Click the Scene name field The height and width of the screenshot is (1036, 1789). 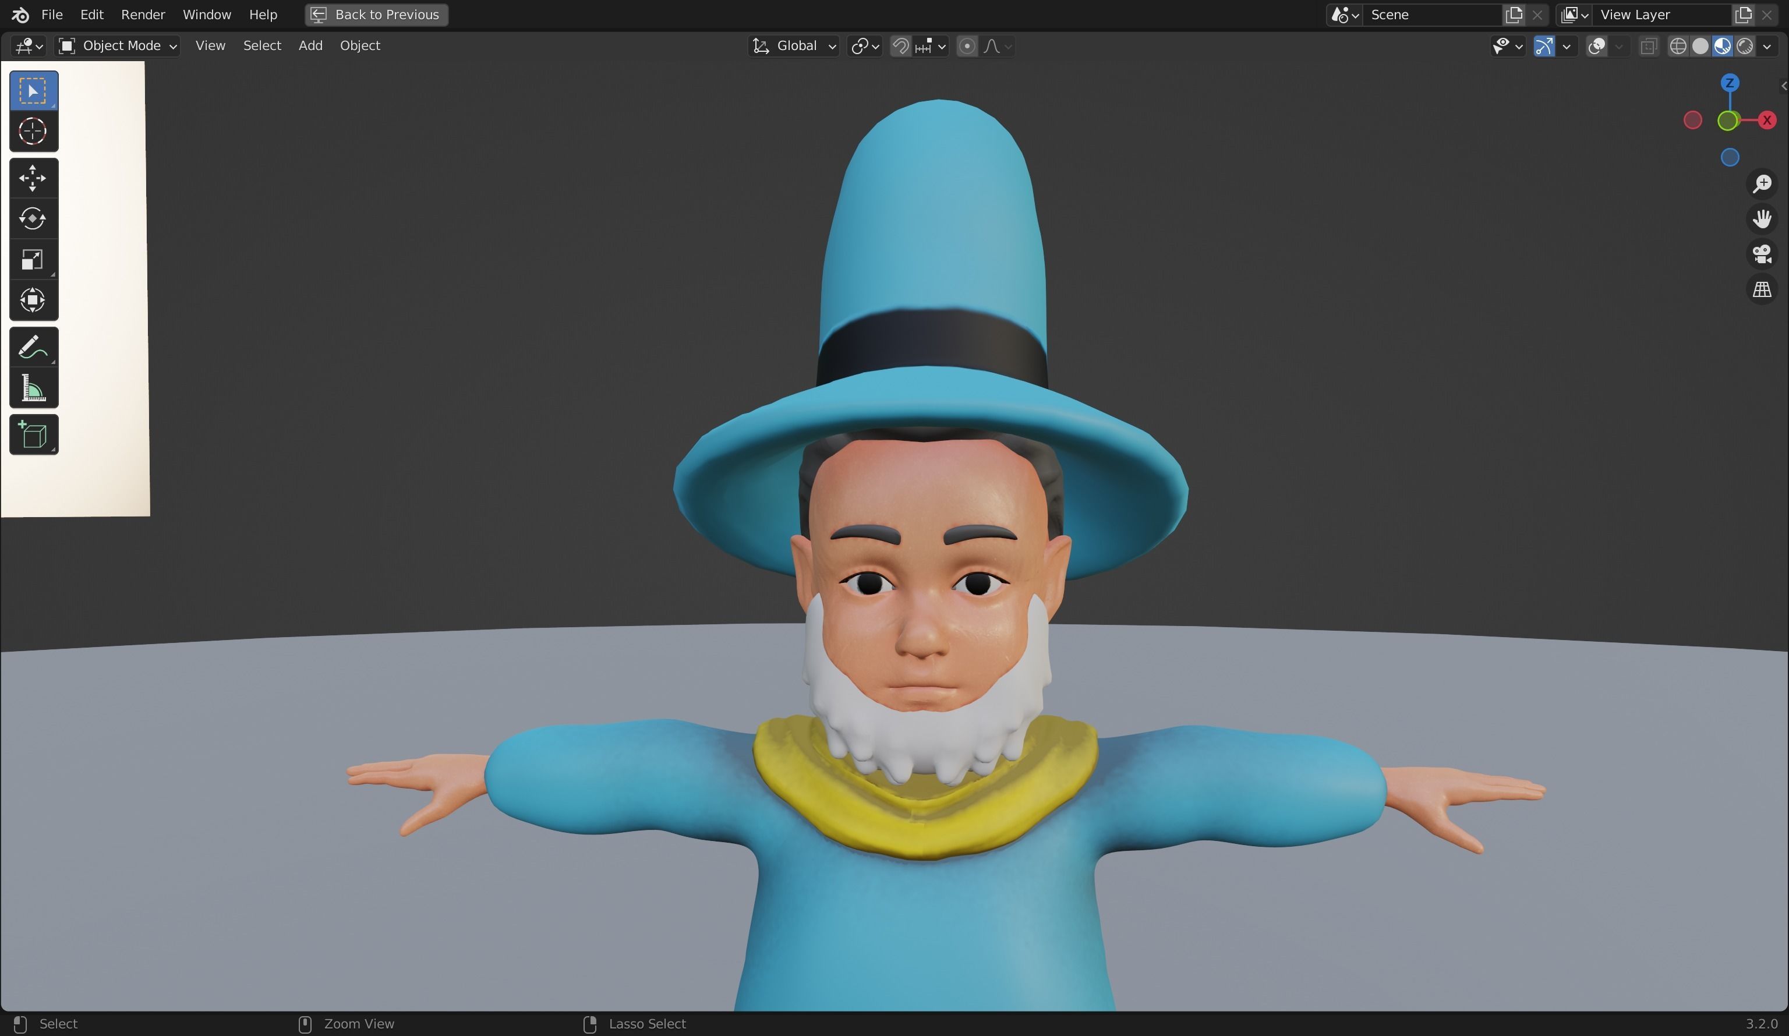pyautogui.click(x=1431, y=14)
